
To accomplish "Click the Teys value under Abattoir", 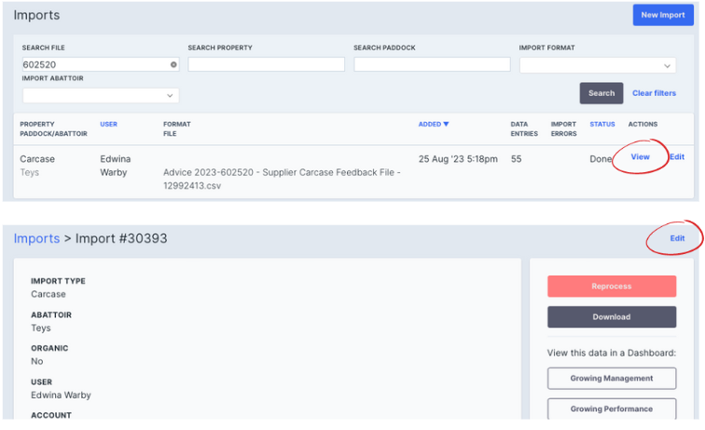I will tap(40, 329).
